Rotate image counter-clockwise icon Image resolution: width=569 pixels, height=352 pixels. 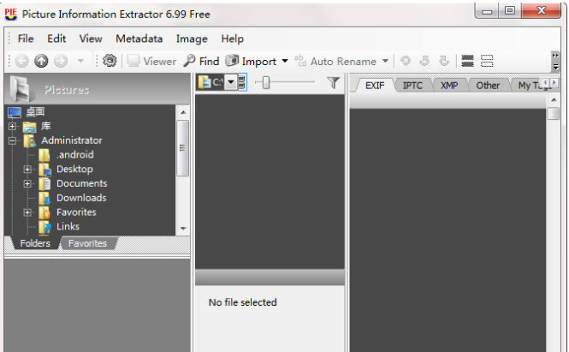coord(424,61)
